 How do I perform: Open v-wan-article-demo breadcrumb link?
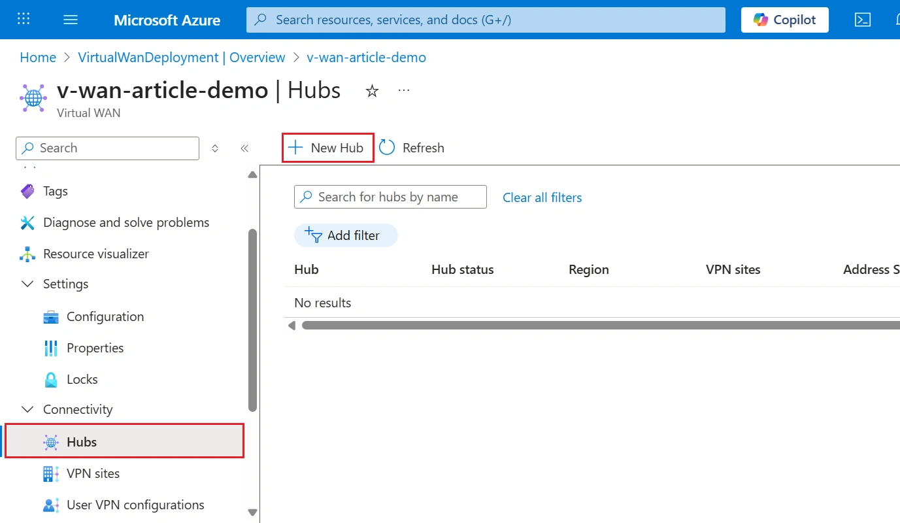click(x=367, y=58)
